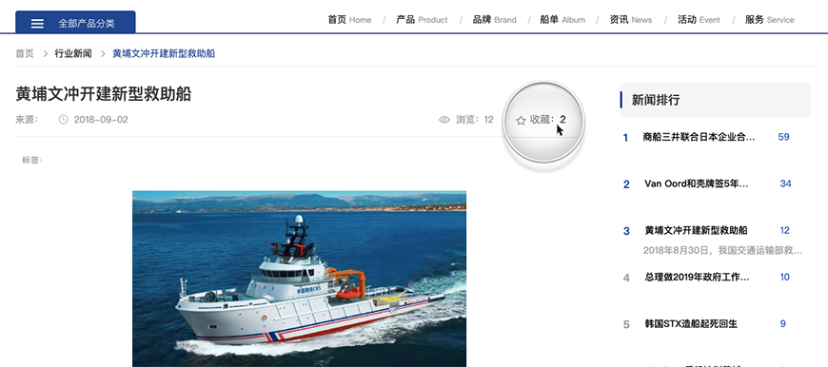Open news Van Oord和壳牌签5年...

pyautogui.click(x=696, y=183)
